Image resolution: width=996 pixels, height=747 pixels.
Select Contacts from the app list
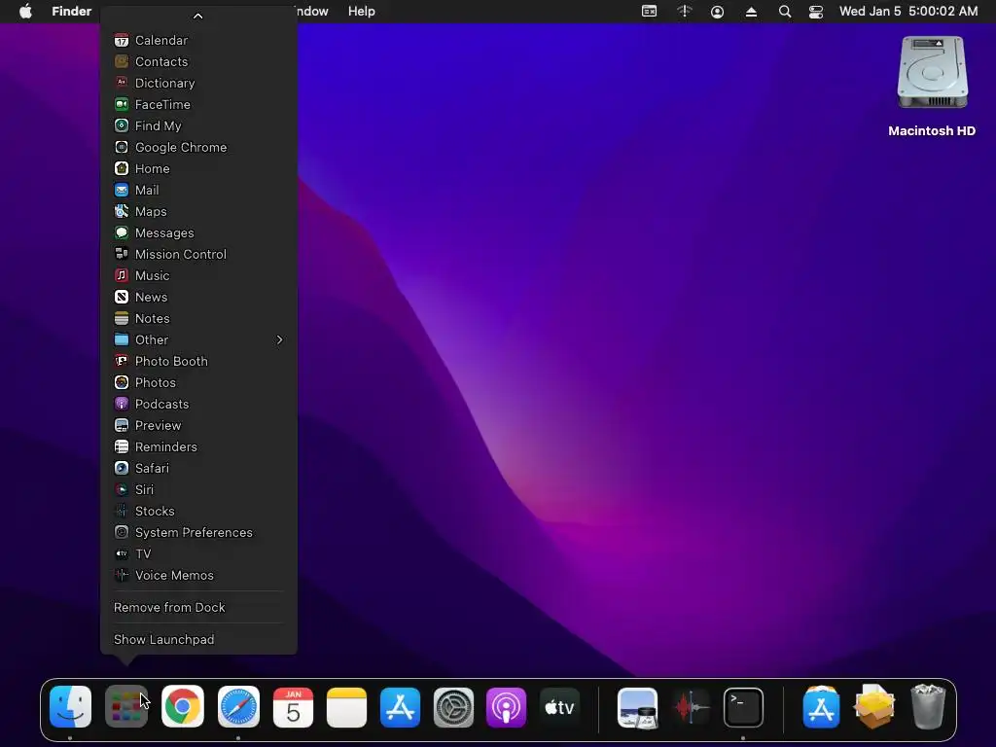[x=198, y=61]
